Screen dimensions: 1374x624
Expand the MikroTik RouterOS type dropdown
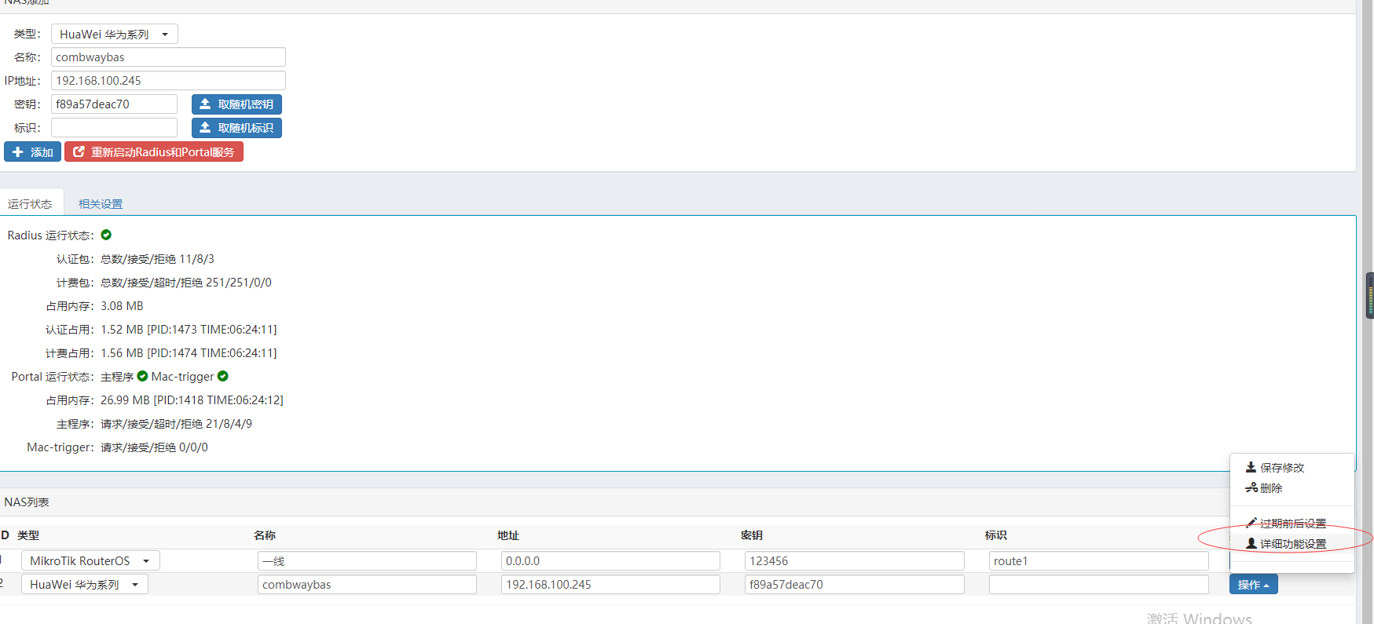[x=90, y=561]
